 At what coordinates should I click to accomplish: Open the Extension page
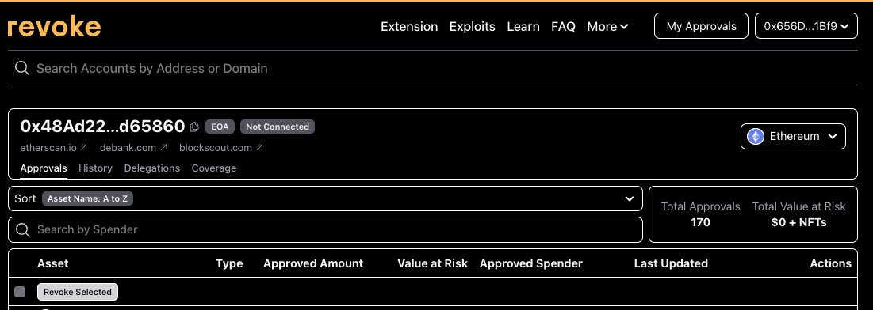409,26
